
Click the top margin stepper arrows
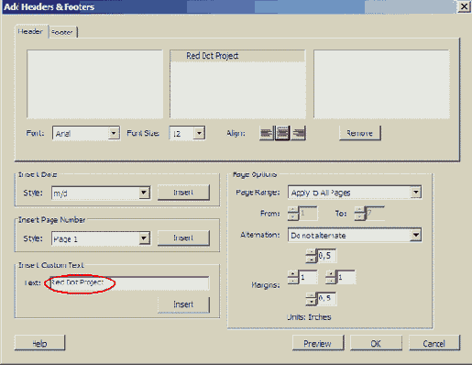pos(311,256)
